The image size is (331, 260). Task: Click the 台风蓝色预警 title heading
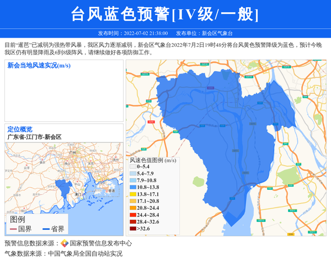coord(165,14)
